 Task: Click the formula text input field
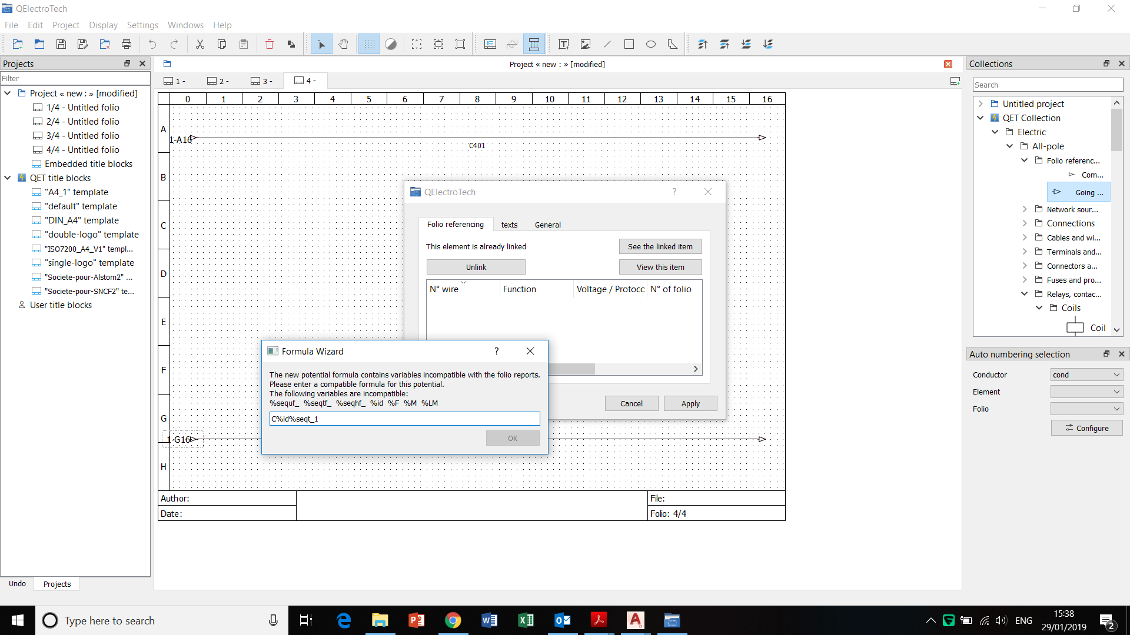404,419
